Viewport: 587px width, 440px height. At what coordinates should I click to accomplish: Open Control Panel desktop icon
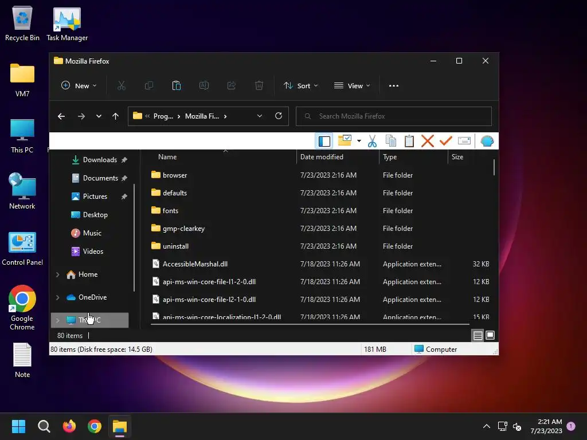point(22,249)
